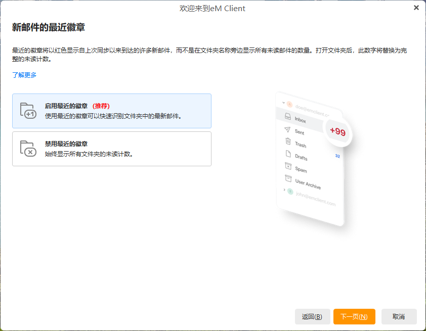Click the Trash bin icon in illustration
The width and height of the screenshot is (426, 331).
pyautogui.click(x=288, y=141)
